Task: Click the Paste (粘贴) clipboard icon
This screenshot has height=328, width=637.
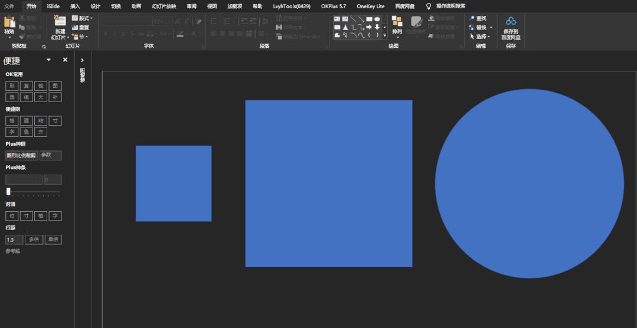Action: click(x=9, y=22)
